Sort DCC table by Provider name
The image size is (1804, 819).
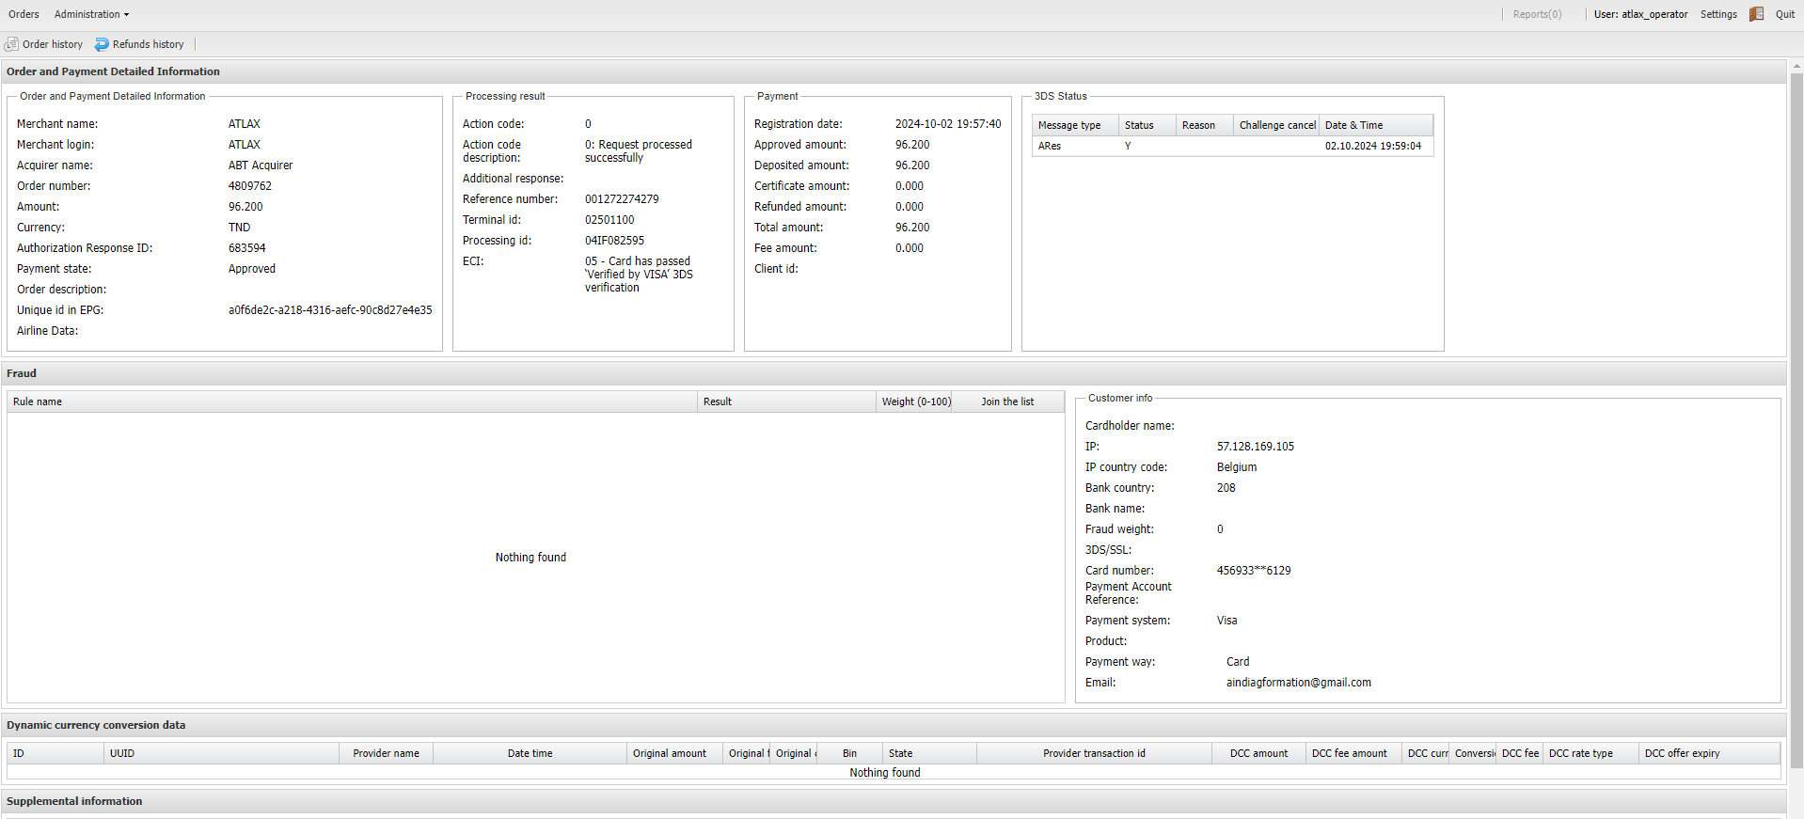point(386,753)
